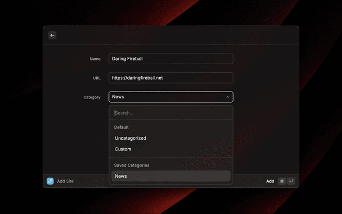Click the Category field label
The height and width of the screenshot is (214, 342).
click(92, 97)
